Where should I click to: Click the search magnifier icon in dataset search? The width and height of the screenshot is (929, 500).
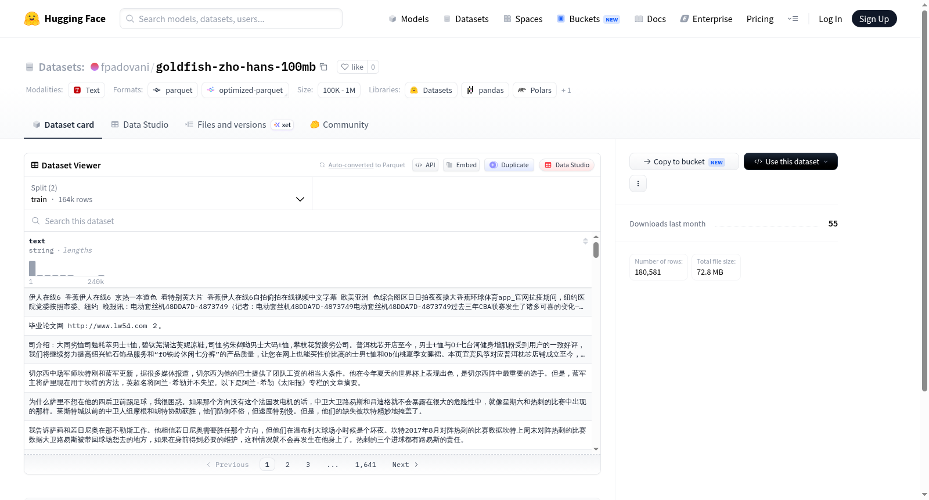click(x=36, y=221)
